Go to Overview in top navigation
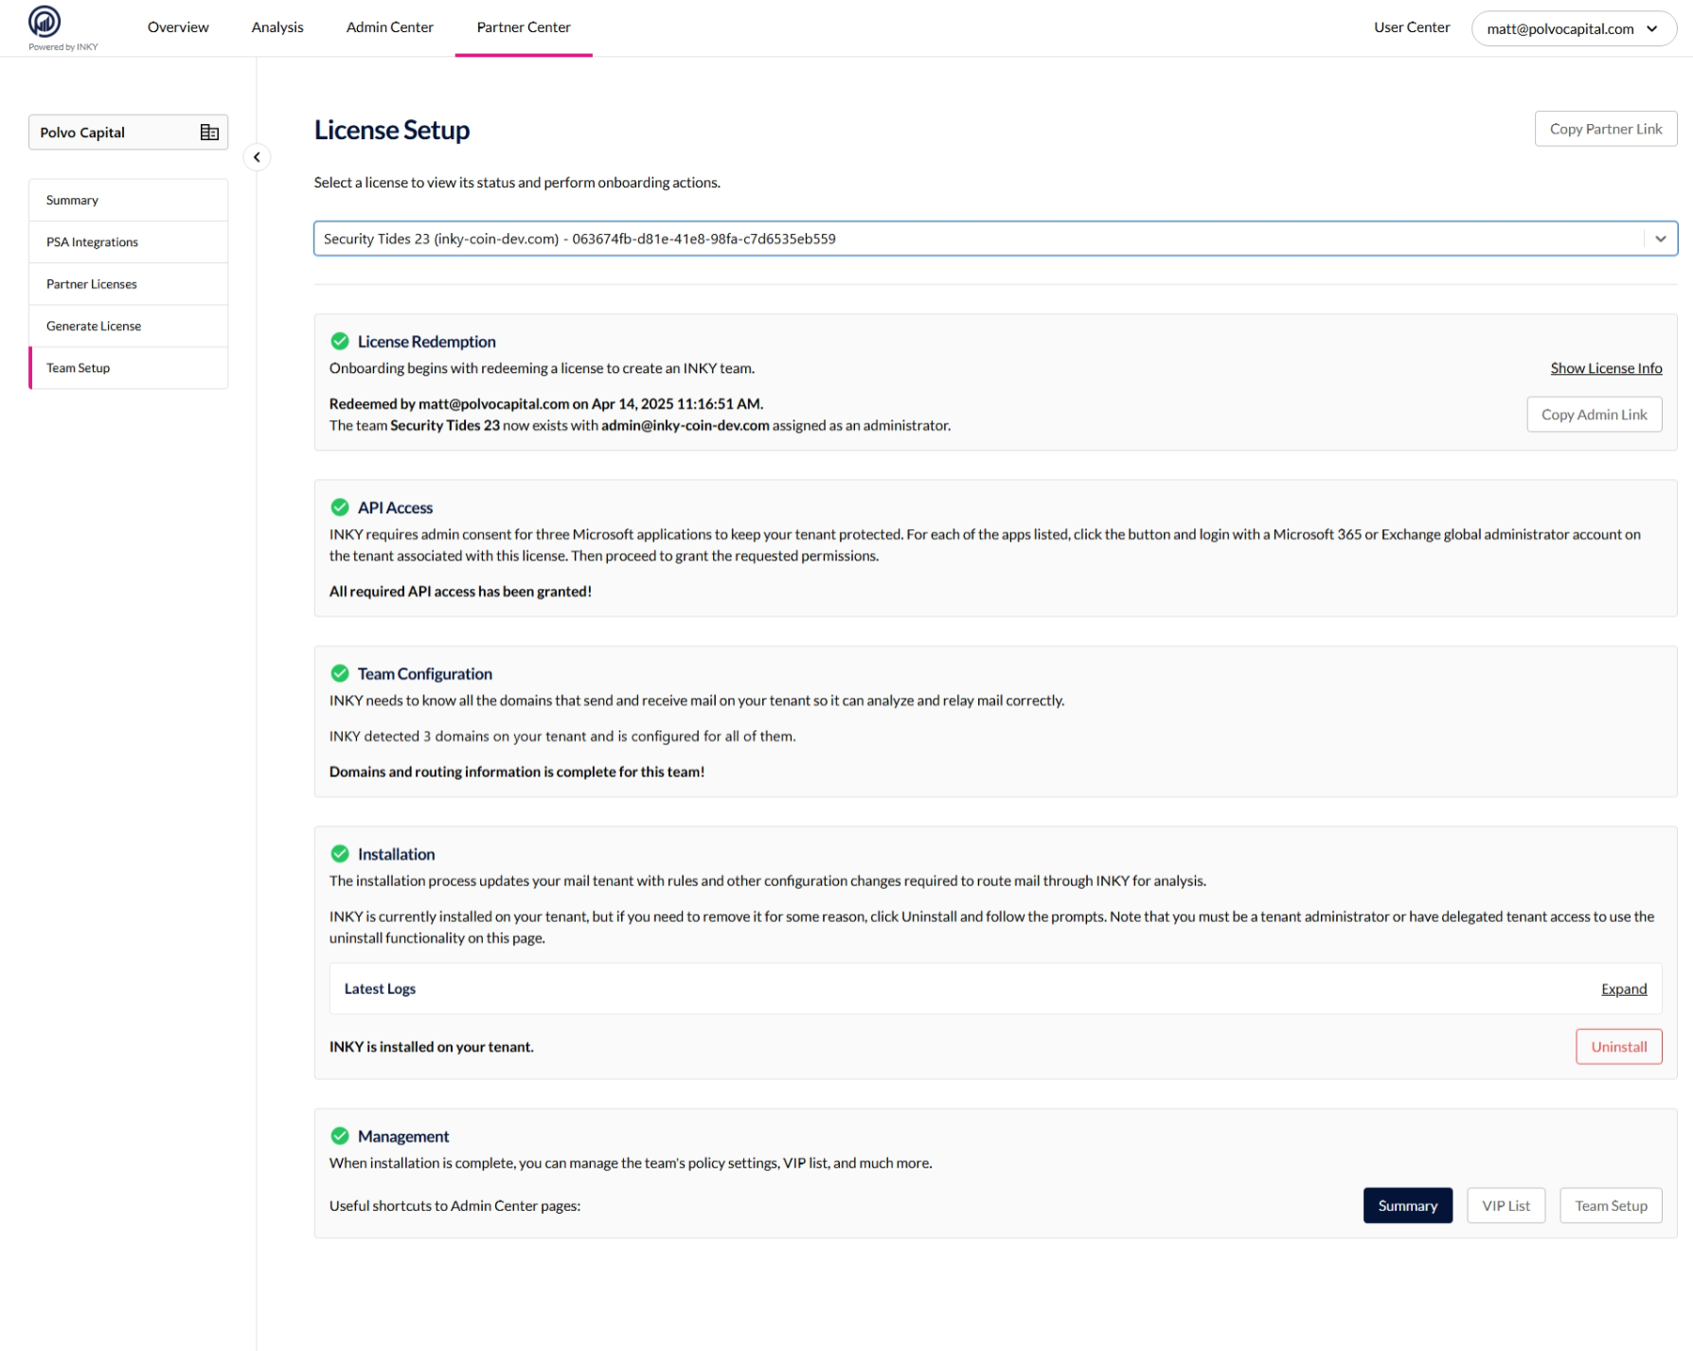This screenshot has width=1693, height=1351. (178, 27)
